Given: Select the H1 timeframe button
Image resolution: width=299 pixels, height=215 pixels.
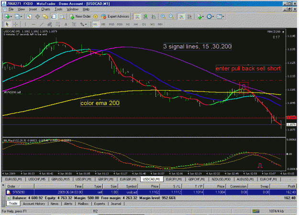Looking at the screenshot, I should point(128,24).
